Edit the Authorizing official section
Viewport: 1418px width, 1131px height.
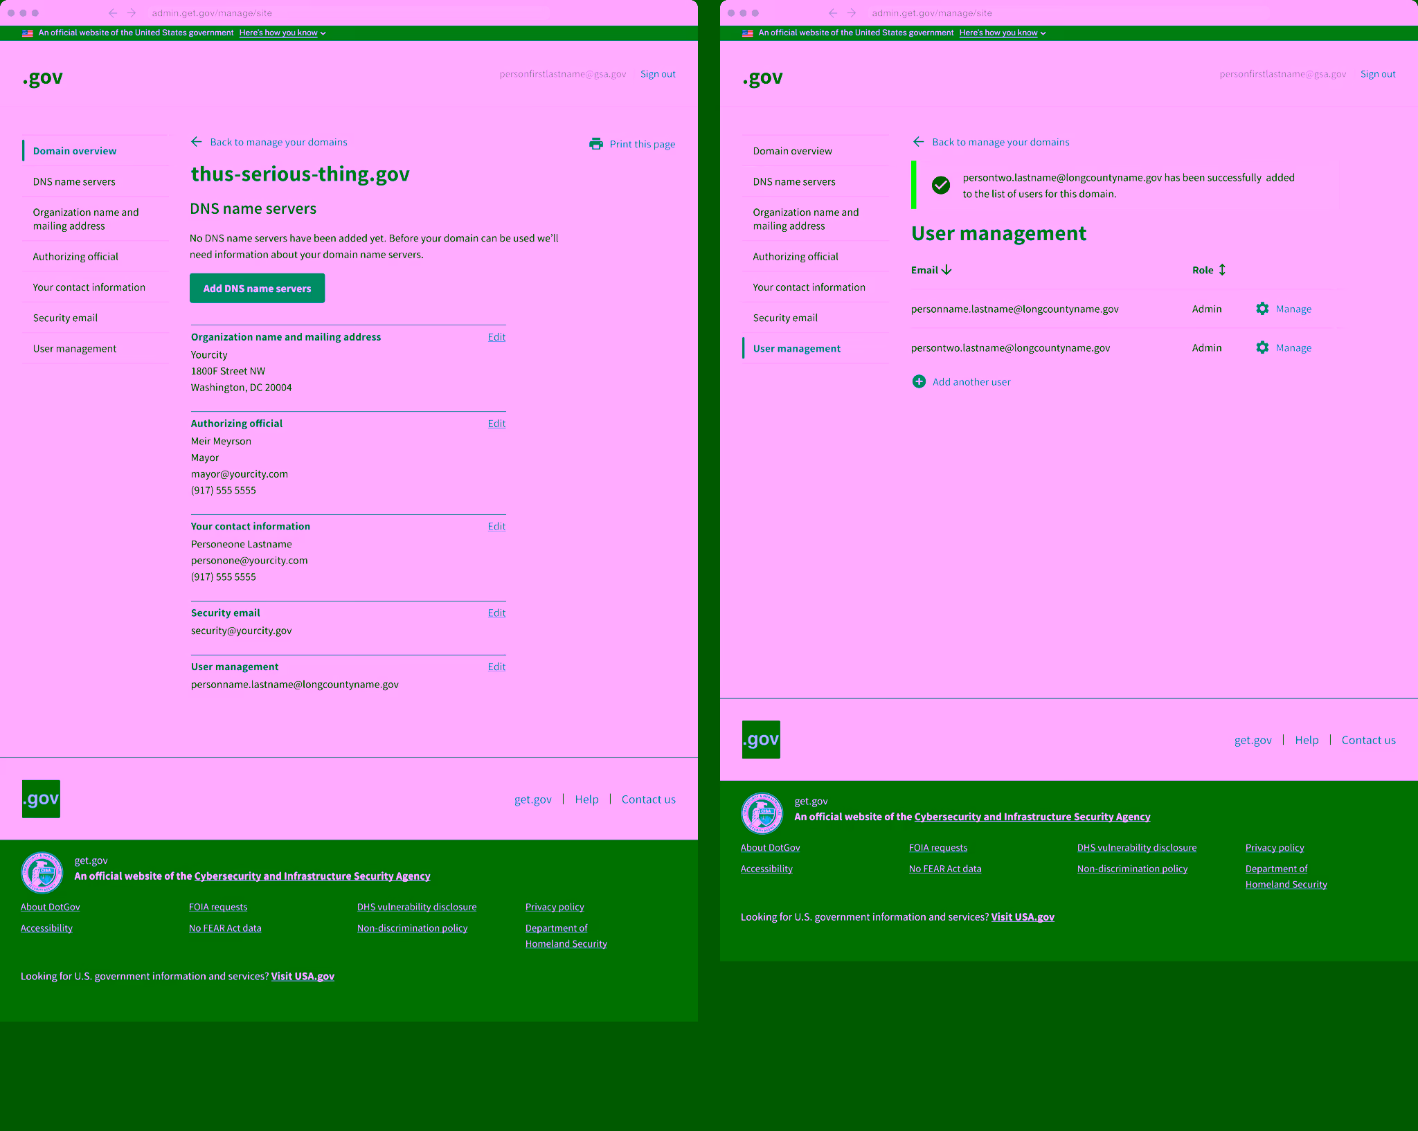tap(496, 424)
